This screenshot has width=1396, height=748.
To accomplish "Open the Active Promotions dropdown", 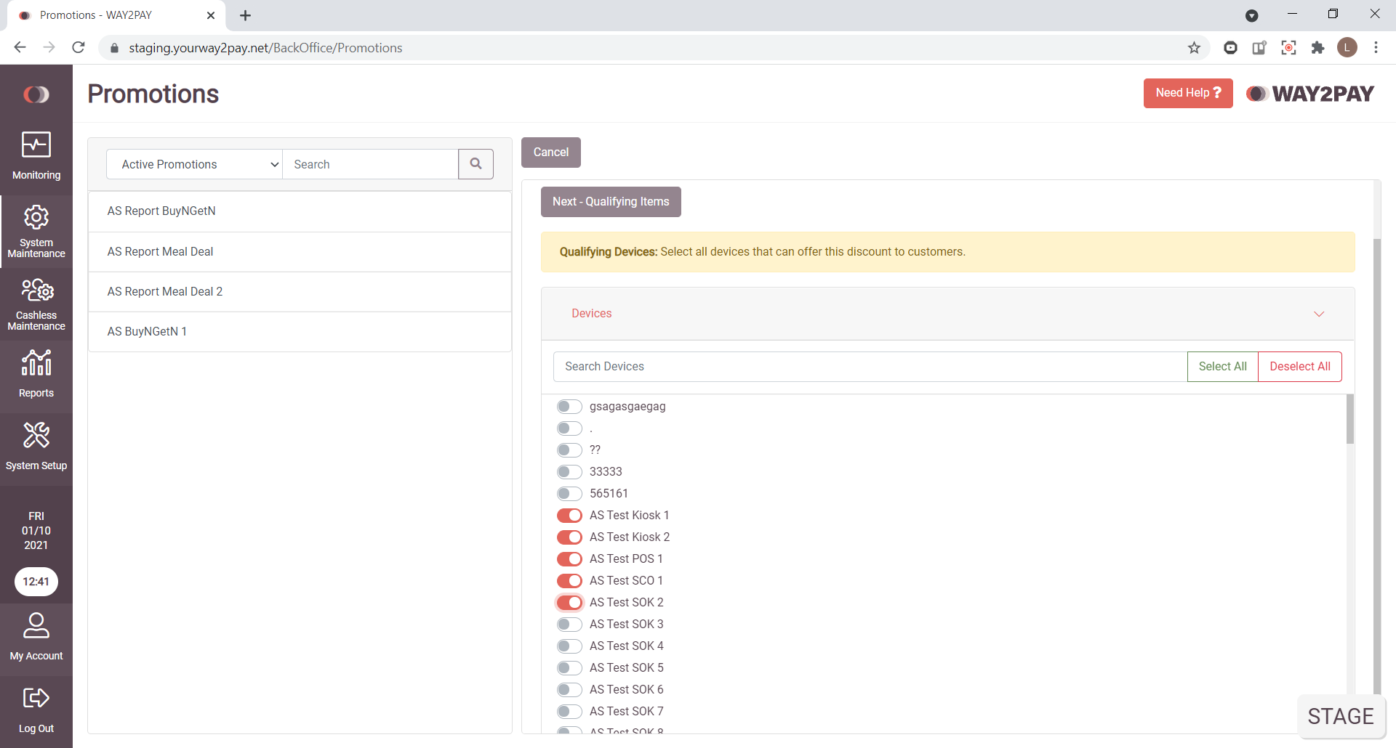I will (194, 164).
